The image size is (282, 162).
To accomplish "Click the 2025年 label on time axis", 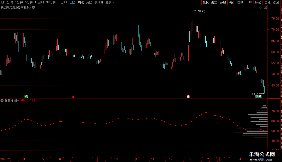I will point(5,159).
